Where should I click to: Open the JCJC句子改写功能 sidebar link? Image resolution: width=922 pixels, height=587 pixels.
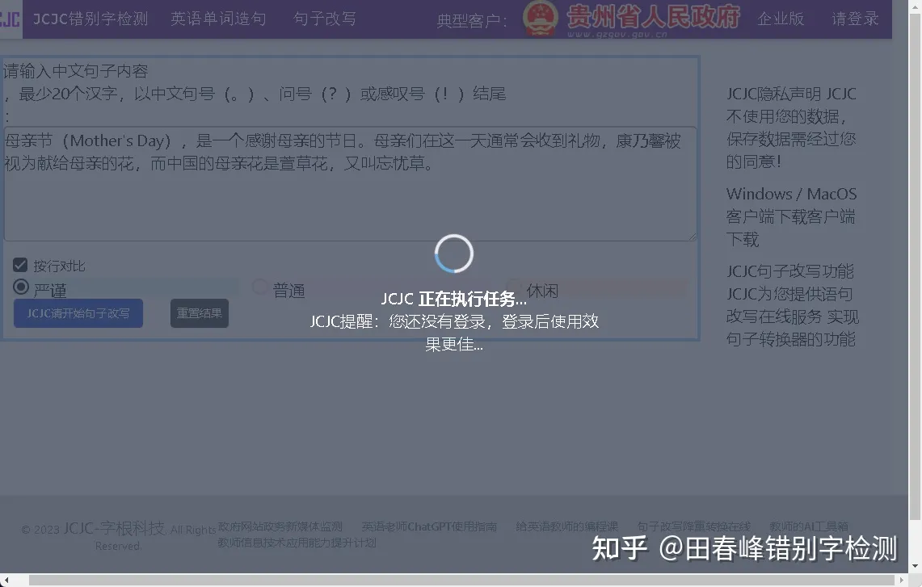[789, 270]
